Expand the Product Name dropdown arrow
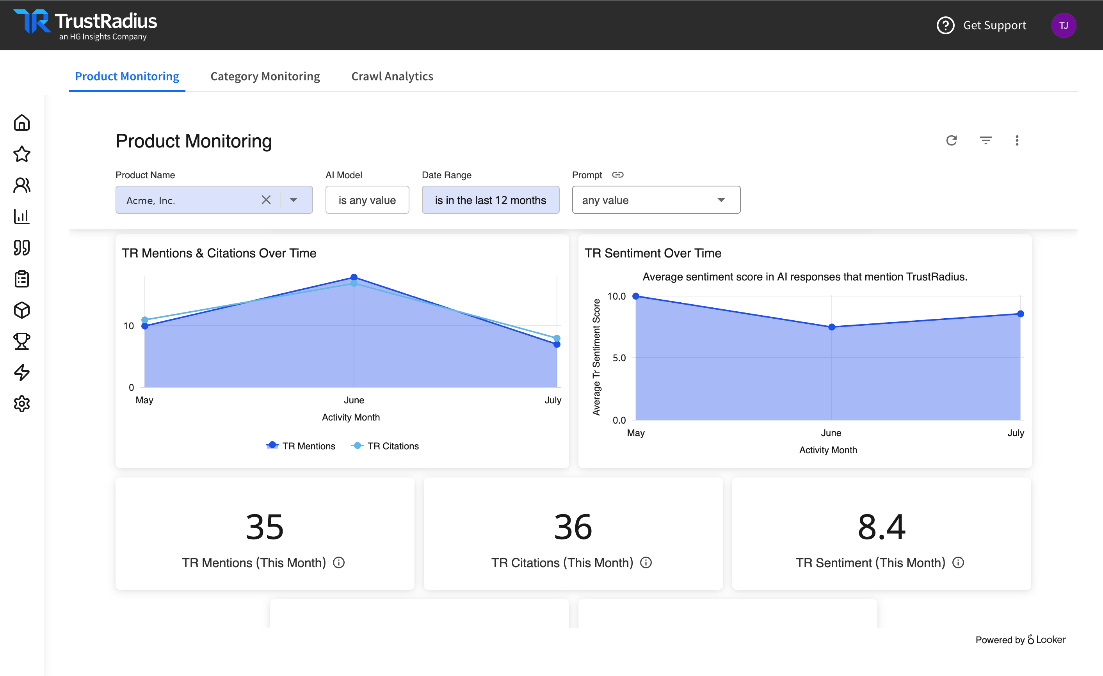Viewport: 1103px width, 676px height. coord(293,200)
